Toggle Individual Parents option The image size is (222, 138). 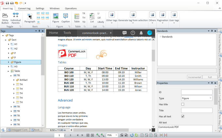pos(16,18)
